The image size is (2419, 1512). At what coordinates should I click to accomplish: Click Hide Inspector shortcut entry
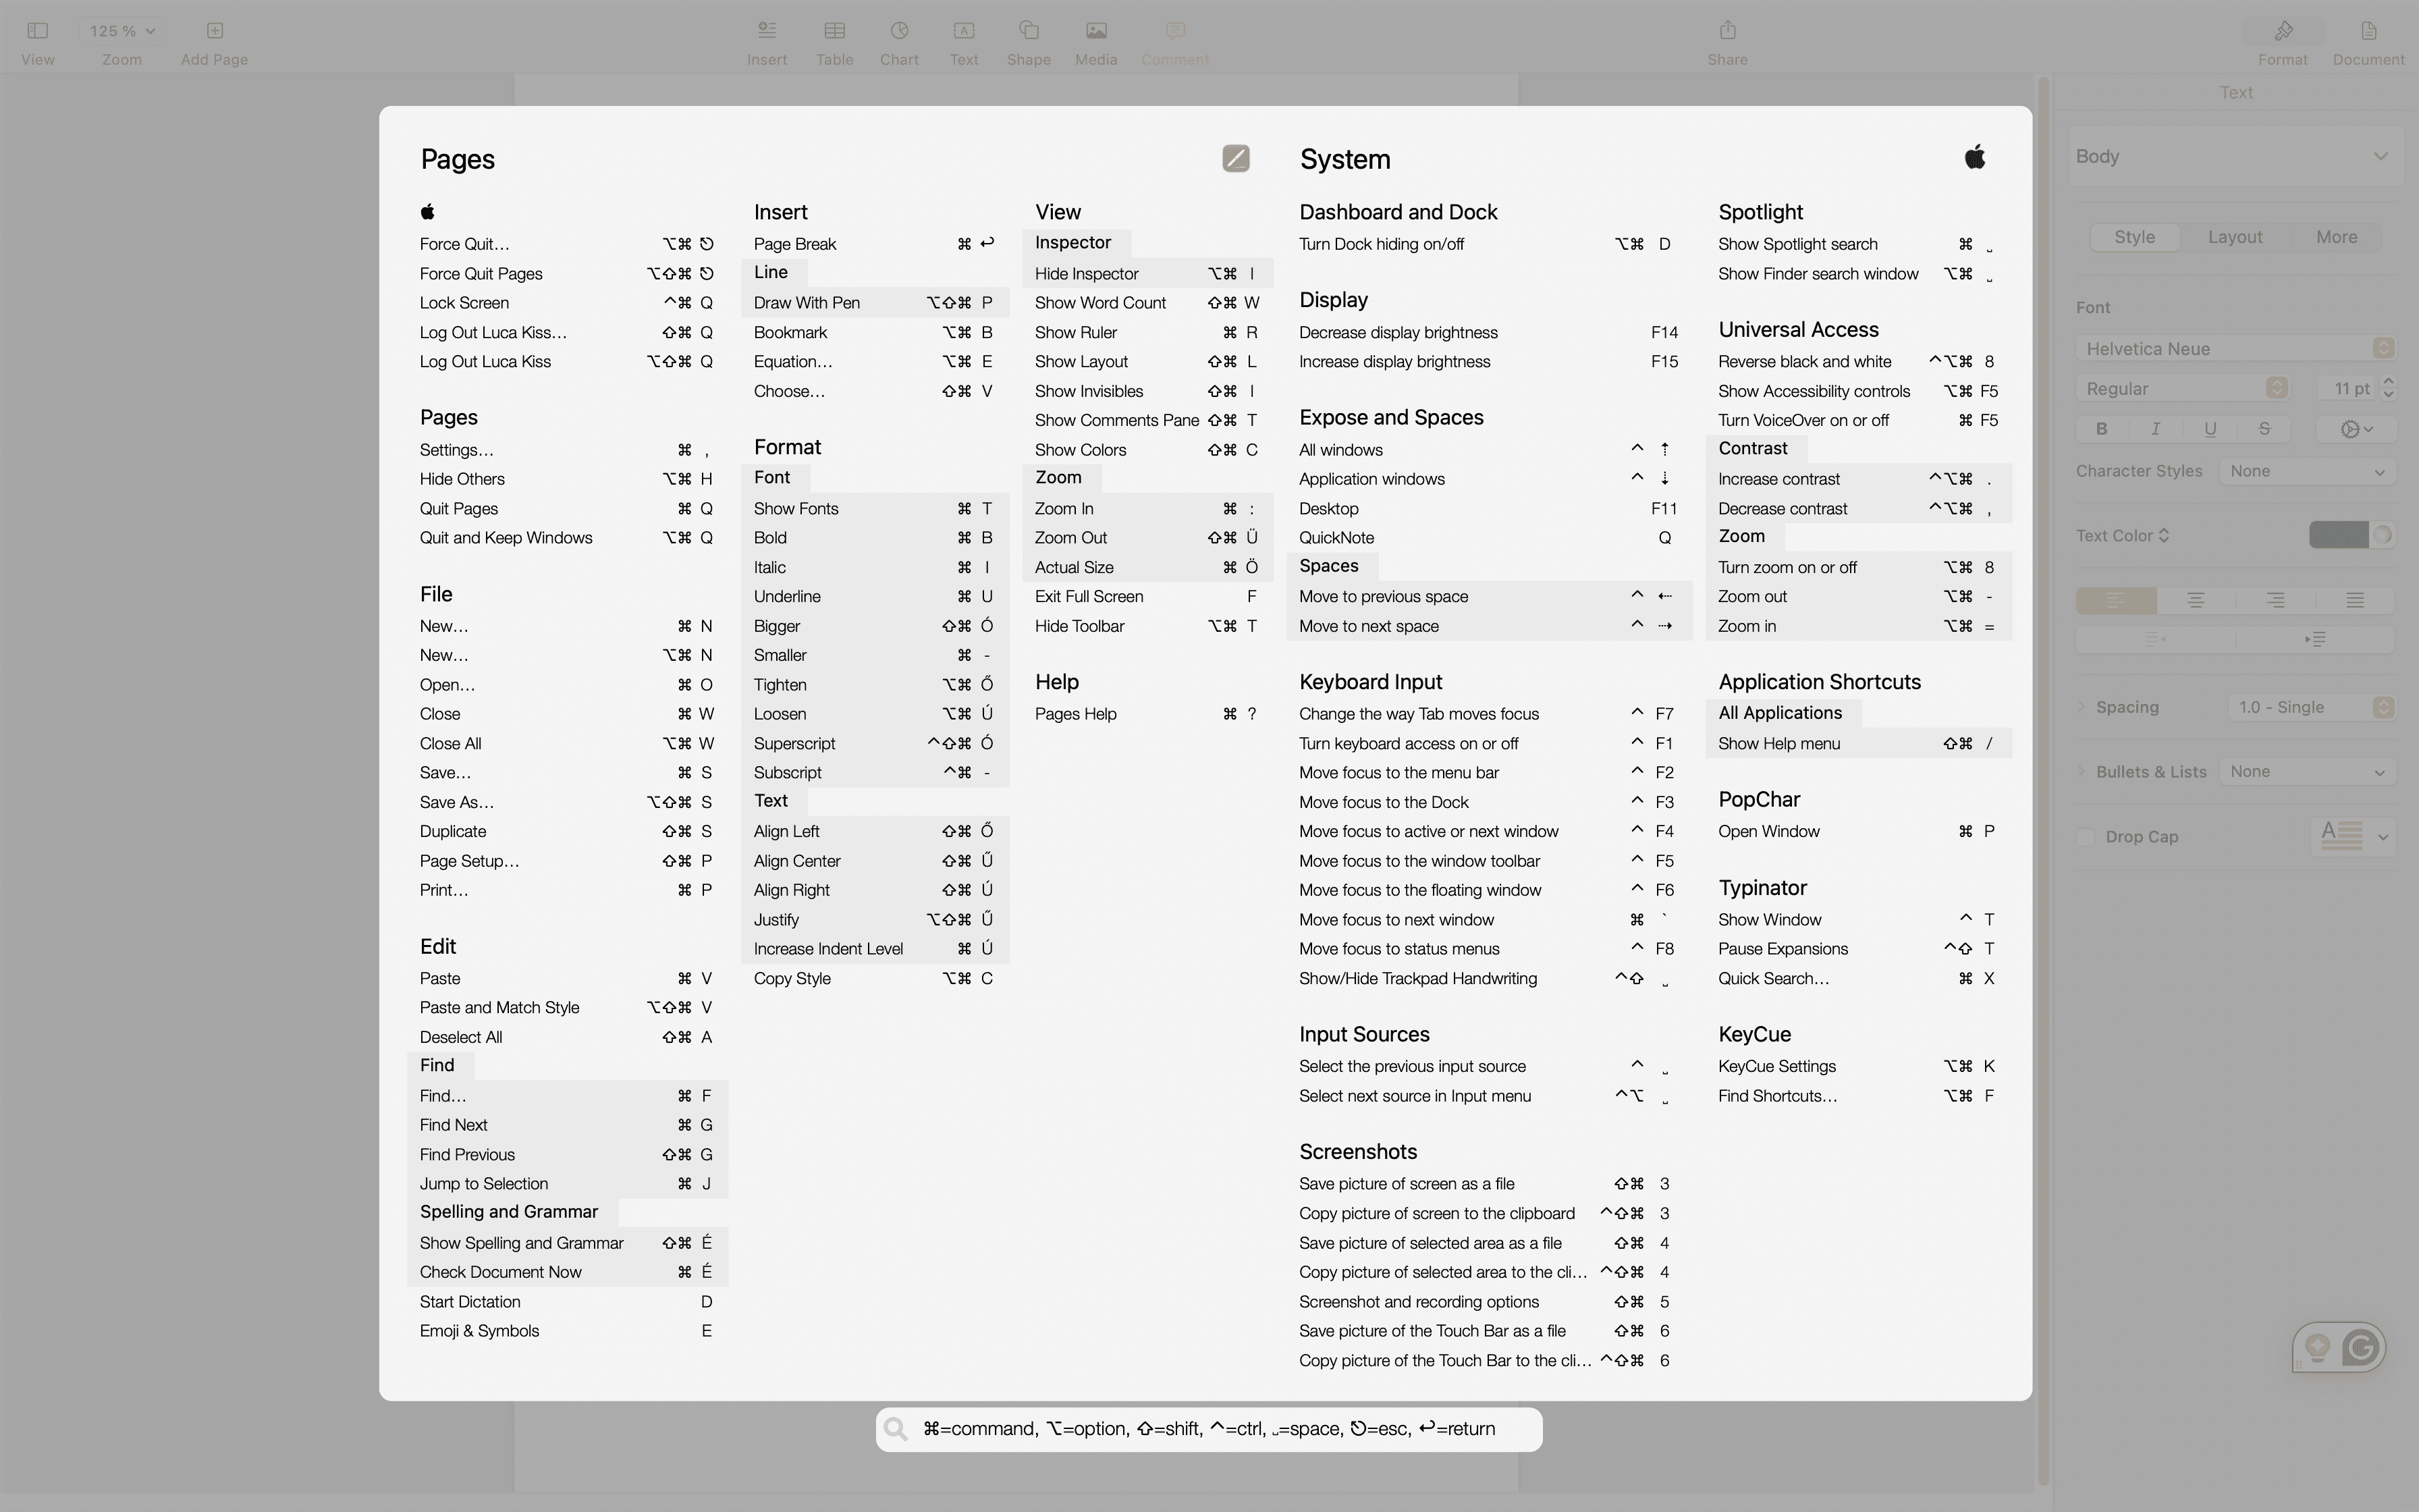[1147, 274]
